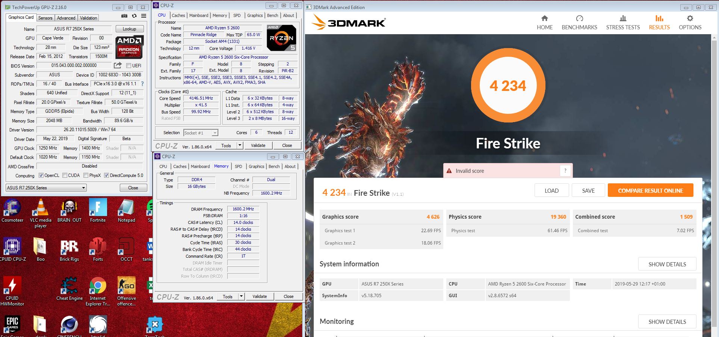Toggle the PhysX checkbox
The width and height of the screenshot is (719, 337).
[x=86, y=175]
